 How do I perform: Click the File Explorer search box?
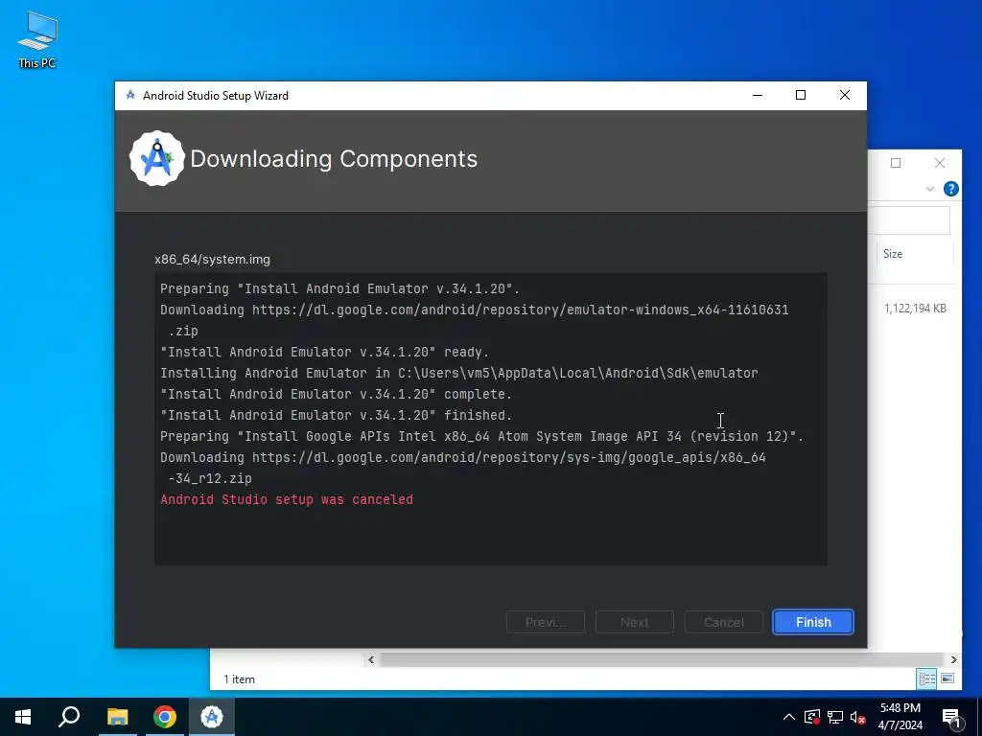(909, 220)
